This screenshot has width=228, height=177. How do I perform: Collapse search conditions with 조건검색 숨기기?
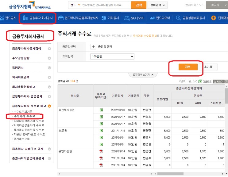tap(144, 75)
